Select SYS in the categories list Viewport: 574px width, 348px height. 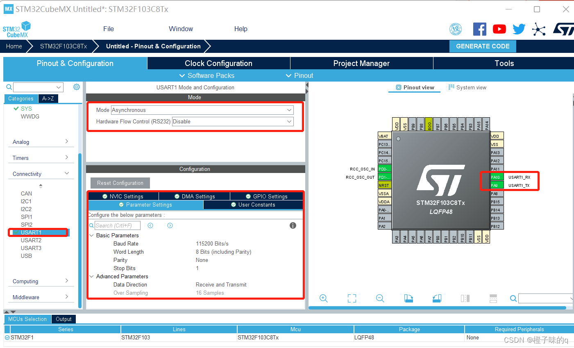pos(26,109)
